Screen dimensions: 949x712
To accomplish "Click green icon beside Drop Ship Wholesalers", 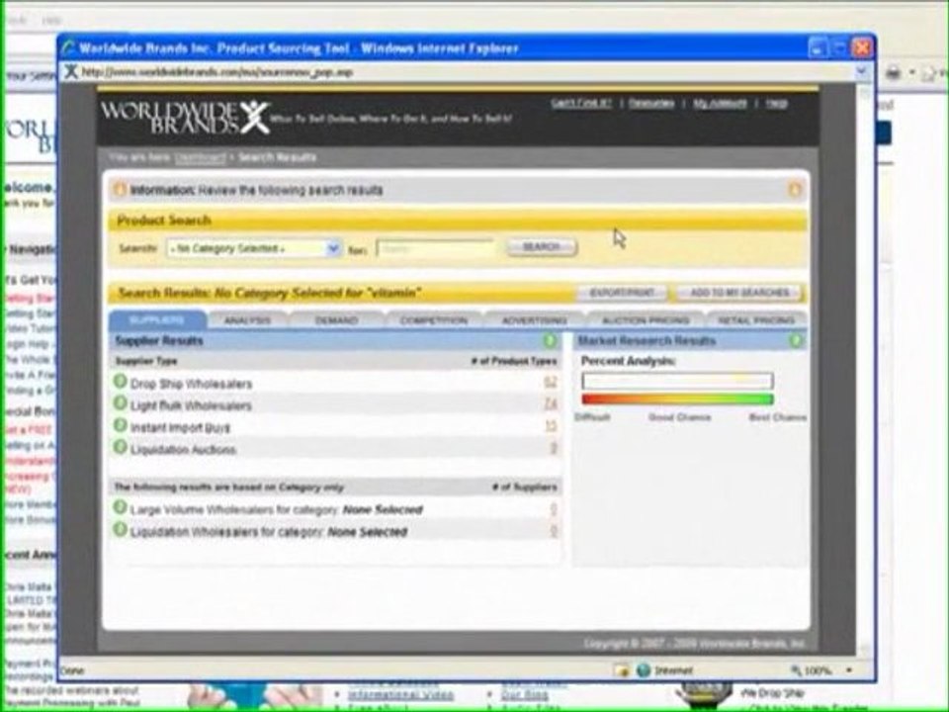I will pyautogui.click(x=120, y=382).
